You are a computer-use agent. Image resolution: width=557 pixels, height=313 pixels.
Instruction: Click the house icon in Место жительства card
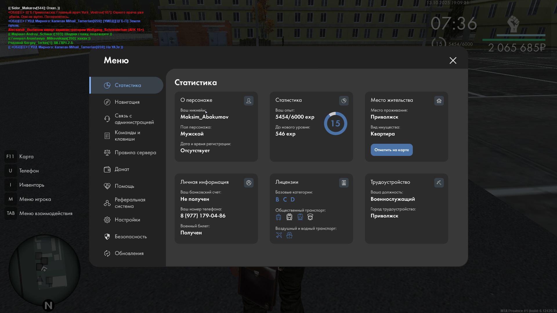(439, 101)
